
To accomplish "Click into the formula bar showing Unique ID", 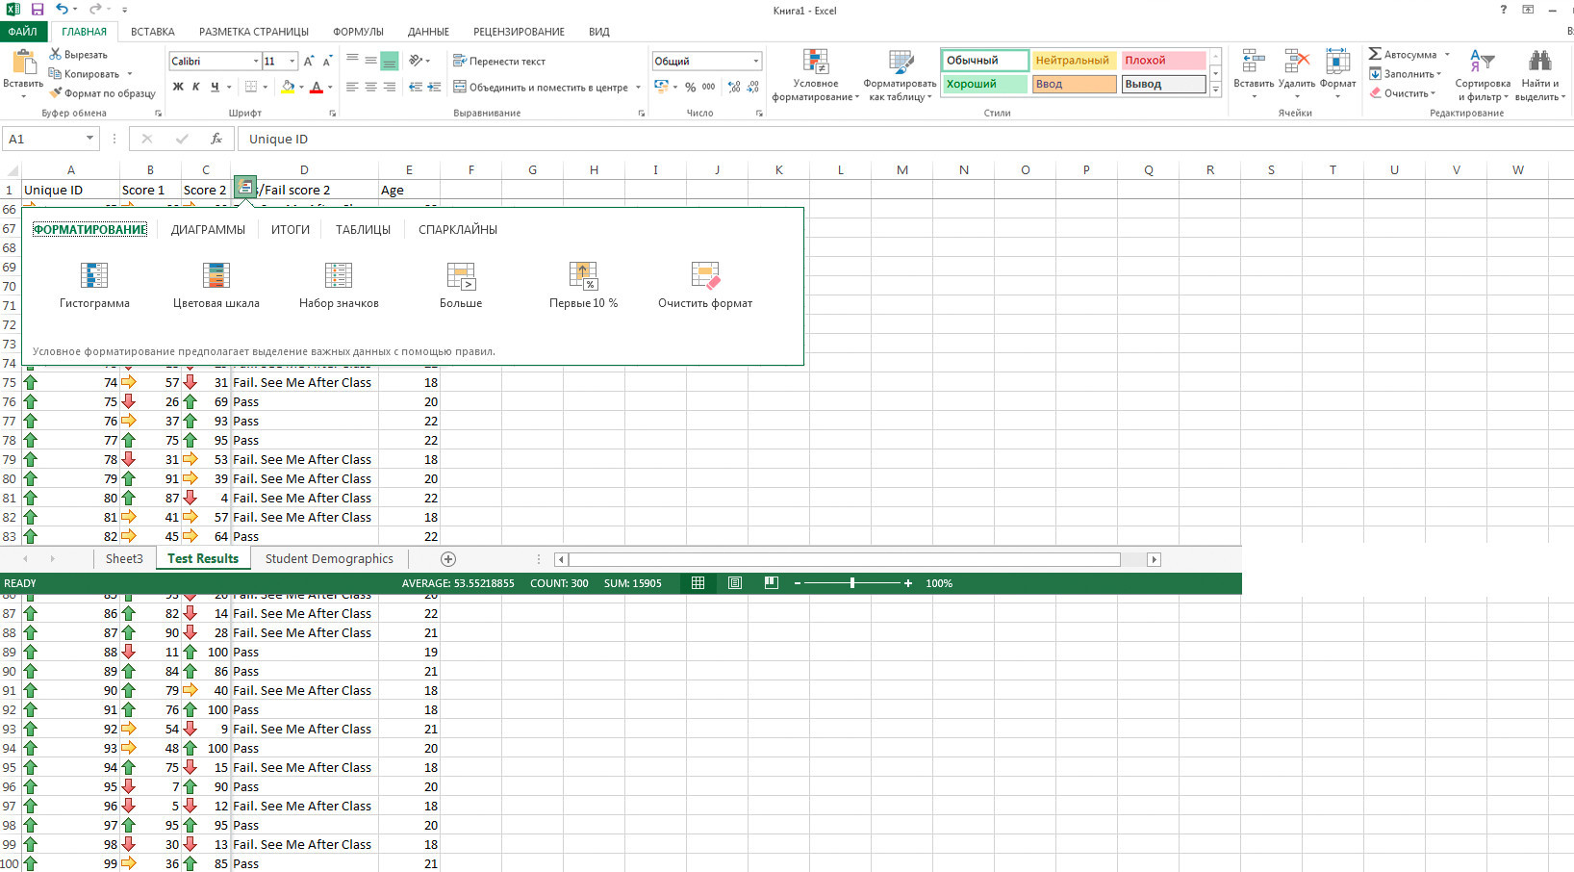I will [673, 139].
